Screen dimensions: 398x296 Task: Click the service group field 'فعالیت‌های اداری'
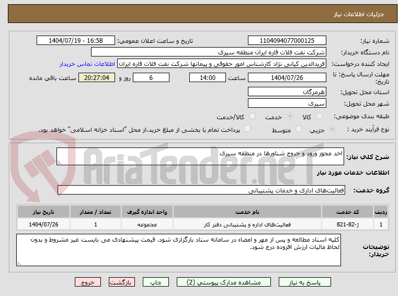pyautogui.click(x=201, y=190)
